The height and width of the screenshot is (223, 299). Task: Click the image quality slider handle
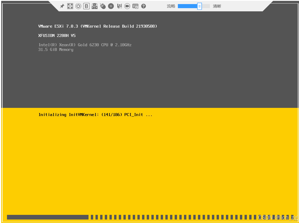coord(199,6)
